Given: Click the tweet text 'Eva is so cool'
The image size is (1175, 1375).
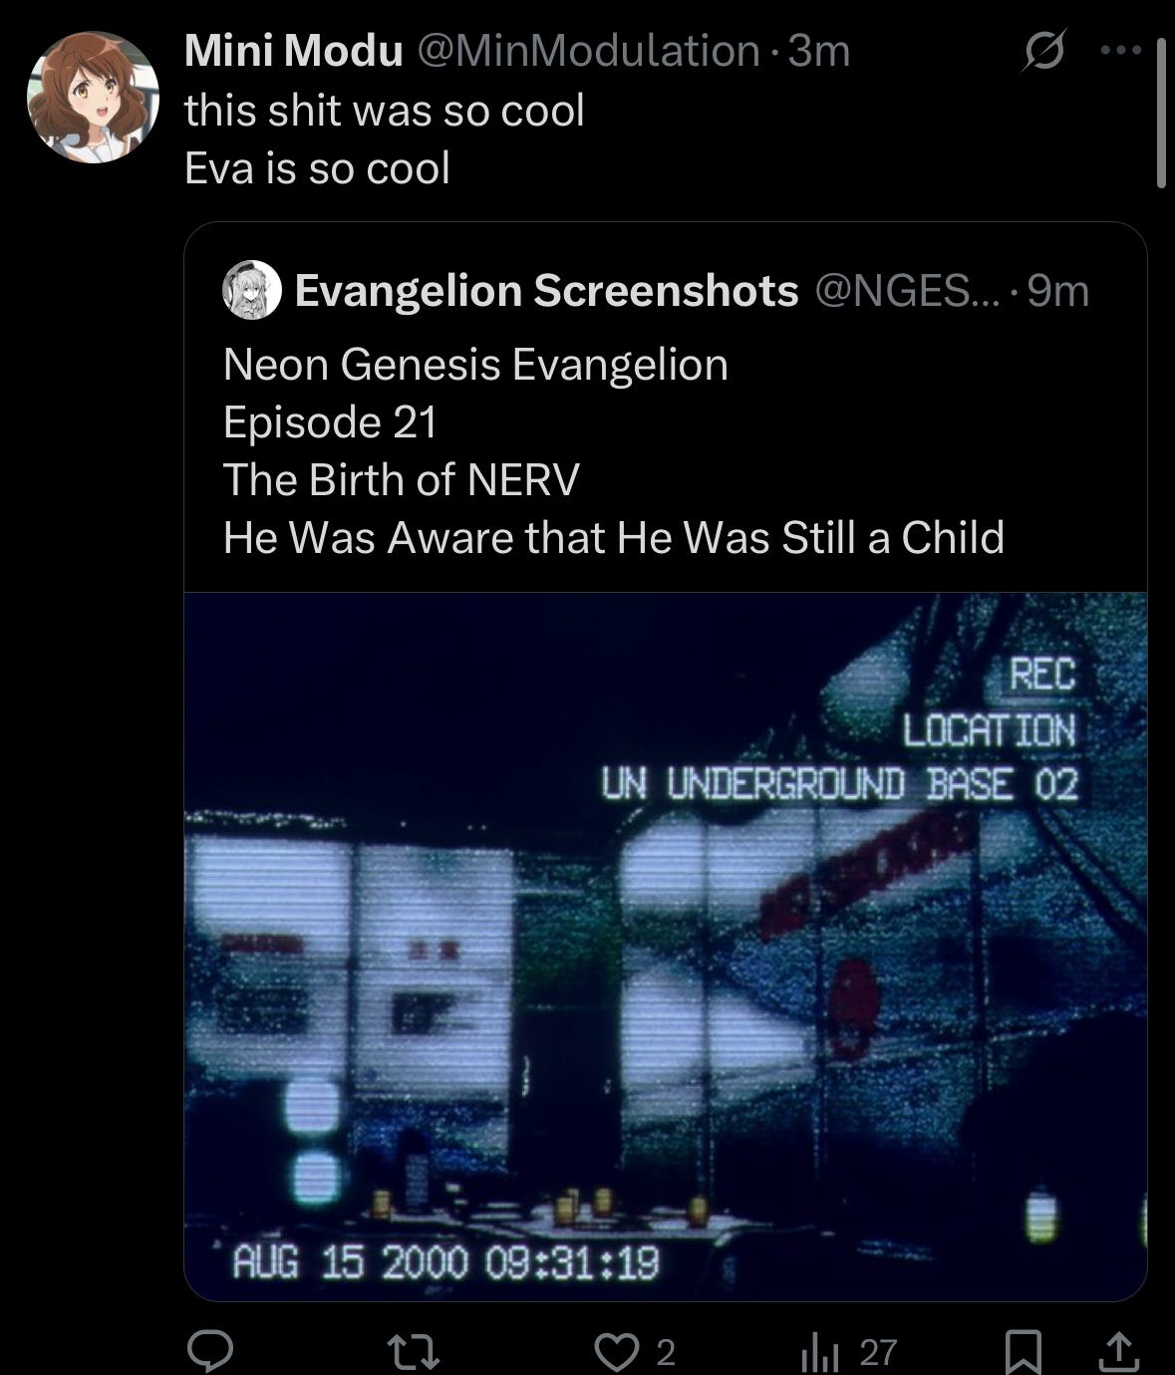Looking at the screenshot, I should (317, 167).
